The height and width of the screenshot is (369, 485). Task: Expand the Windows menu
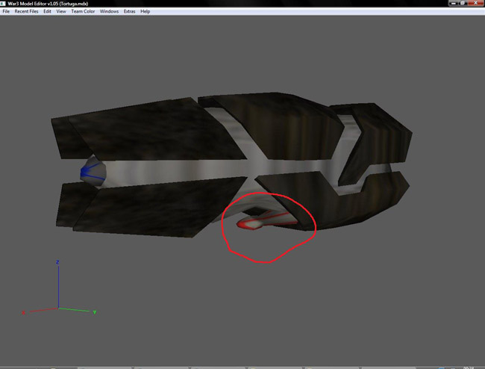coord(109,11)
